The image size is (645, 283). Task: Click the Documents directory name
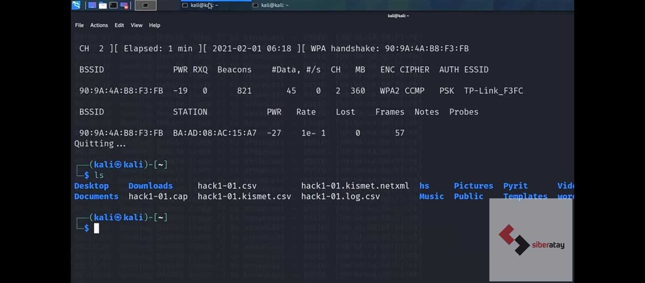96,196
